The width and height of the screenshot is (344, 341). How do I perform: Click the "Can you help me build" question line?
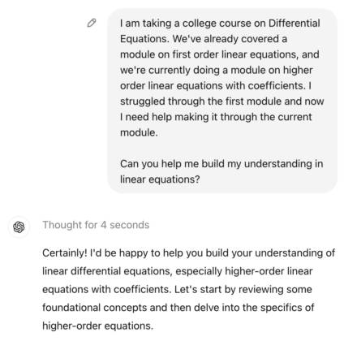(x=221, y=164)
